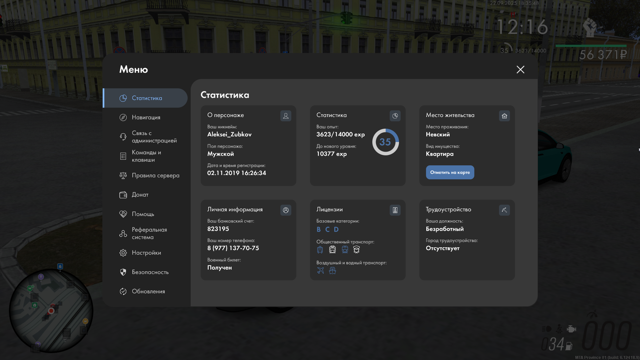Image resolution: width=640 pixels, height=360 pixels.
Task: Select Настройки in the sidebar
Action: (146, 253)
